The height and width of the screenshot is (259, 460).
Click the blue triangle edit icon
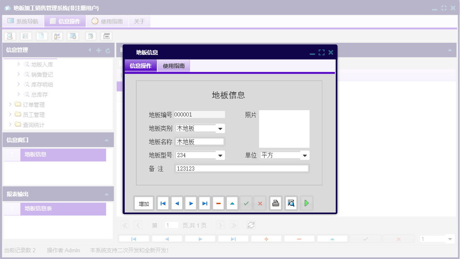[232, 203]
